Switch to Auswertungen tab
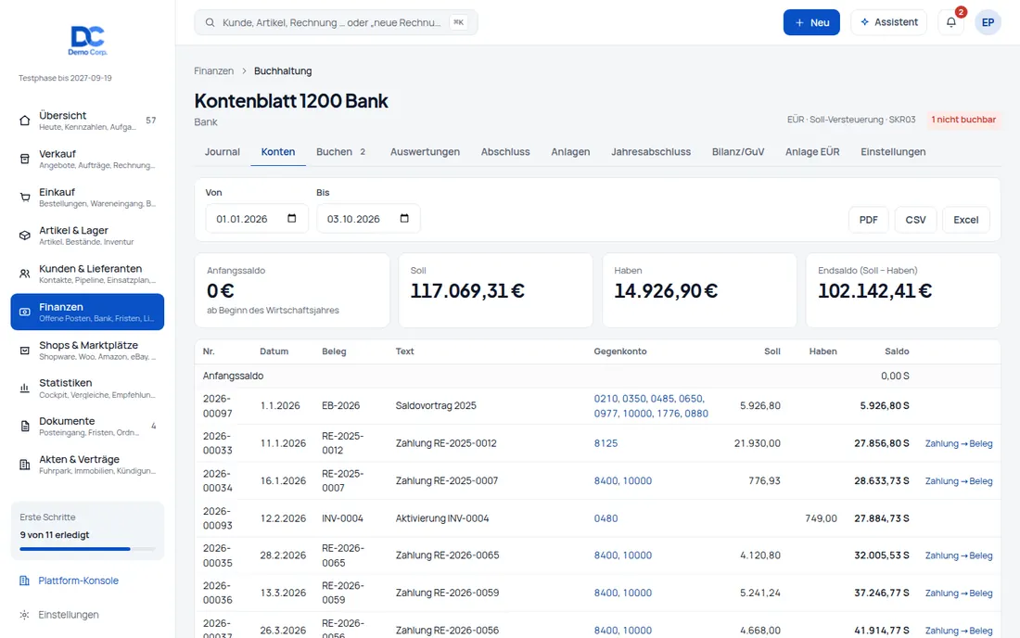Viewport: 1020px width, 638px height. tap(425, 151)
